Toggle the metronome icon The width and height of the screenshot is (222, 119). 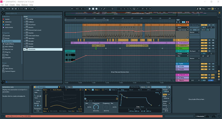(26, 9)
